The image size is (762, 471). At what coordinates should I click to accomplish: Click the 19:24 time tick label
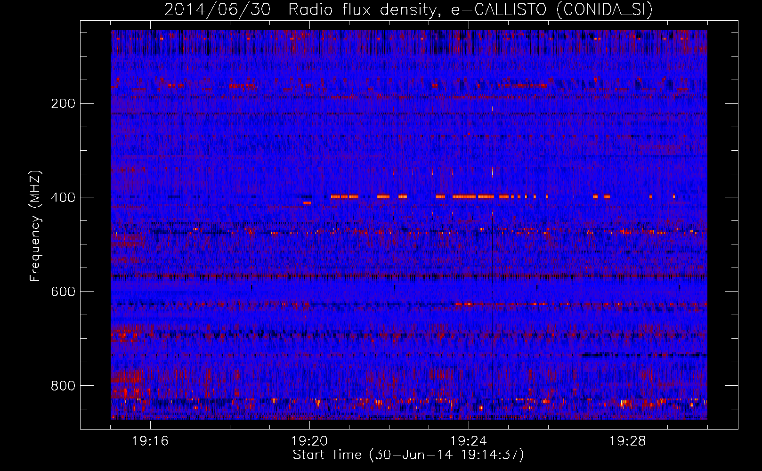[469, 441]
